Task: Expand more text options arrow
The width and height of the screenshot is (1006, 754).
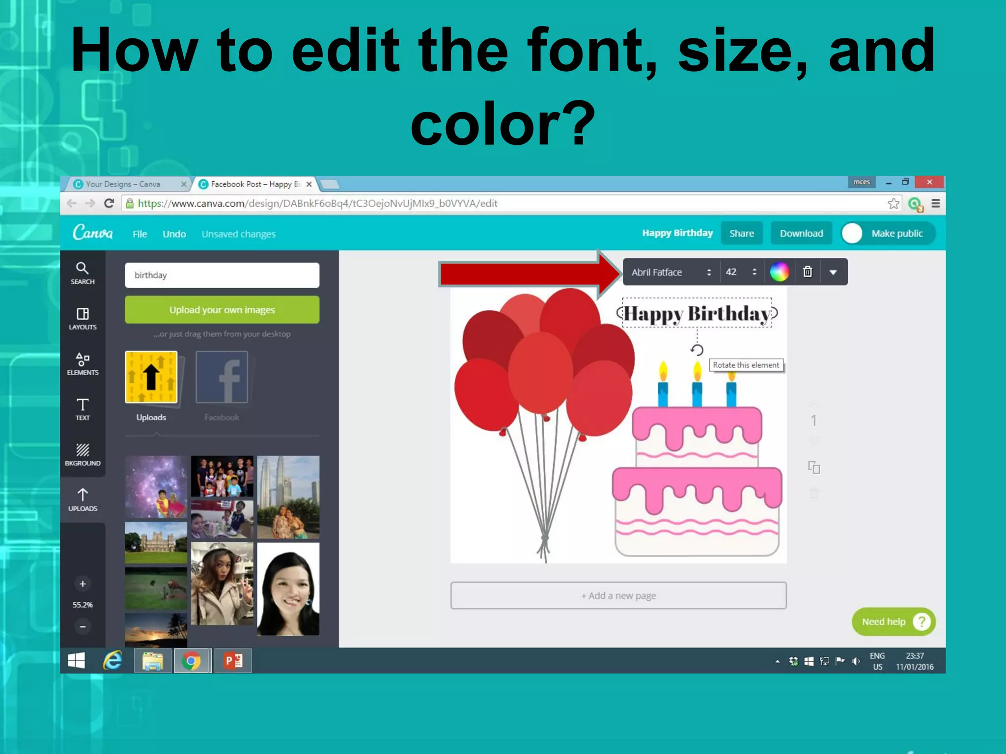Action: coord(833,272)
